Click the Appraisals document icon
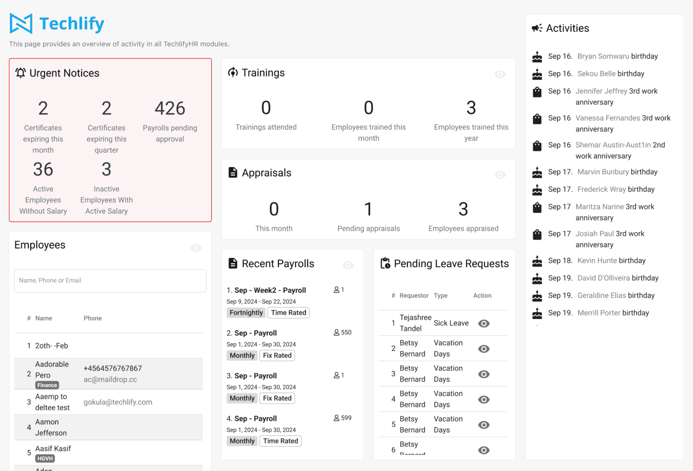693x471 pixels. tap(233, 172)
